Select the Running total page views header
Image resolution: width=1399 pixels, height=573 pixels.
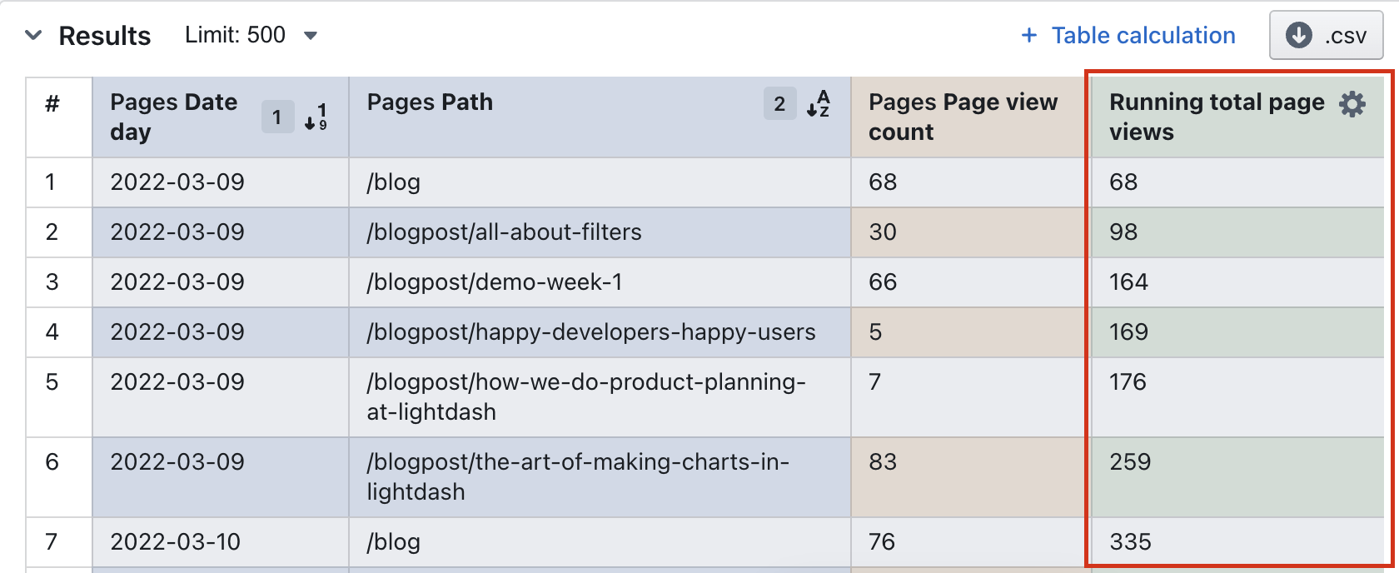(1216, 117)
